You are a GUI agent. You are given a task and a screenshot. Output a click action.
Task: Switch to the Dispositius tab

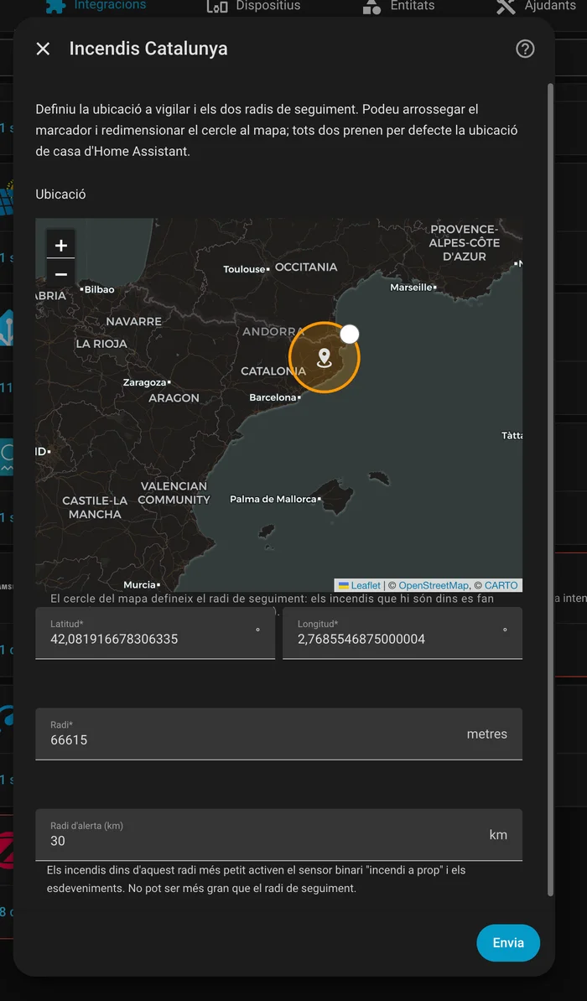pos(254,6)
